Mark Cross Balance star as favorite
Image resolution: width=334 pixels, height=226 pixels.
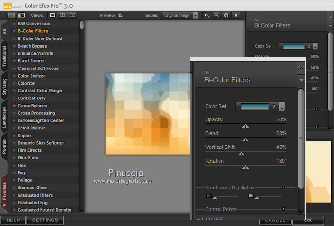pos(14,106)
